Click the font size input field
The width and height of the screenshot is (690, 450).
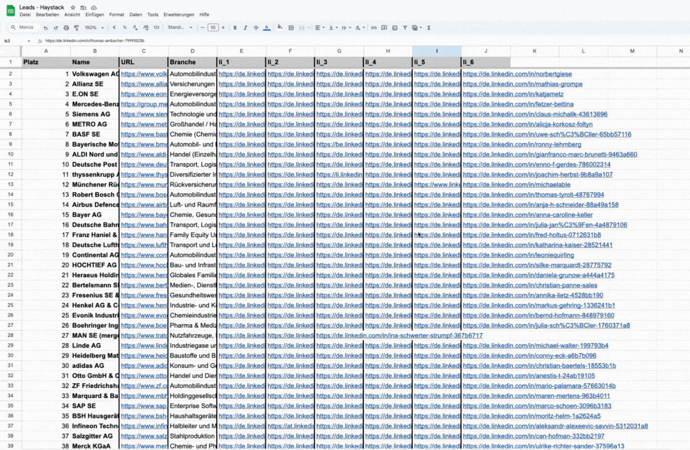(212, 28)
